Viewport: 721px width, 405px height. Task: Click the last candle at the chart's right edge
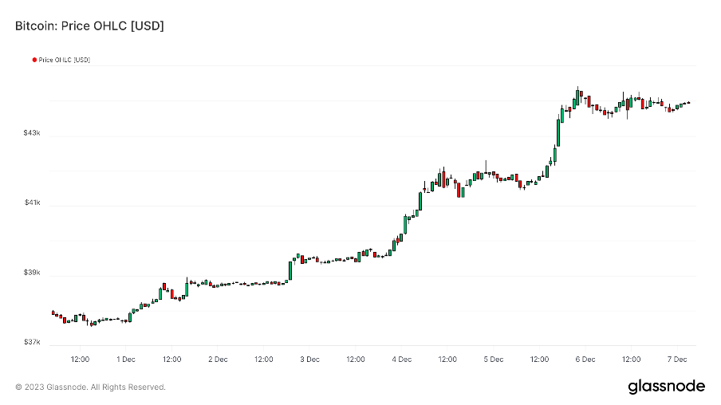coord(688,102)
